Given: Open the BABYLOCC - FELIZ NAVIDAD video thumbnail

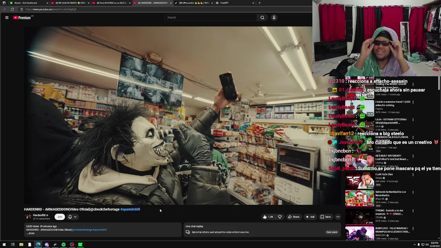Looking at the screenshot, I should coord(359,234).
